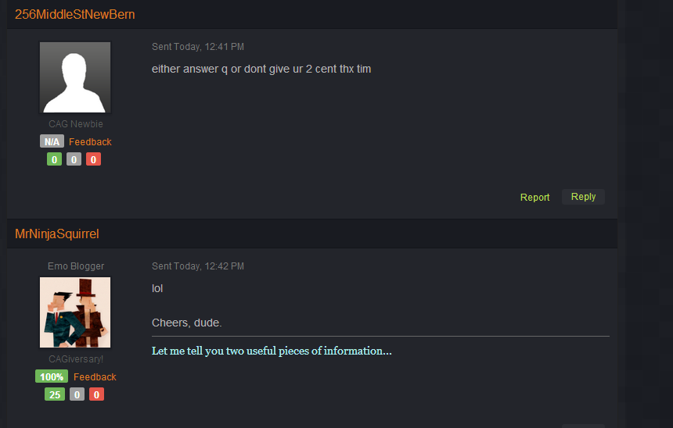Click the Sent Today 12:42 PM timestamp

tap(198, 266)
